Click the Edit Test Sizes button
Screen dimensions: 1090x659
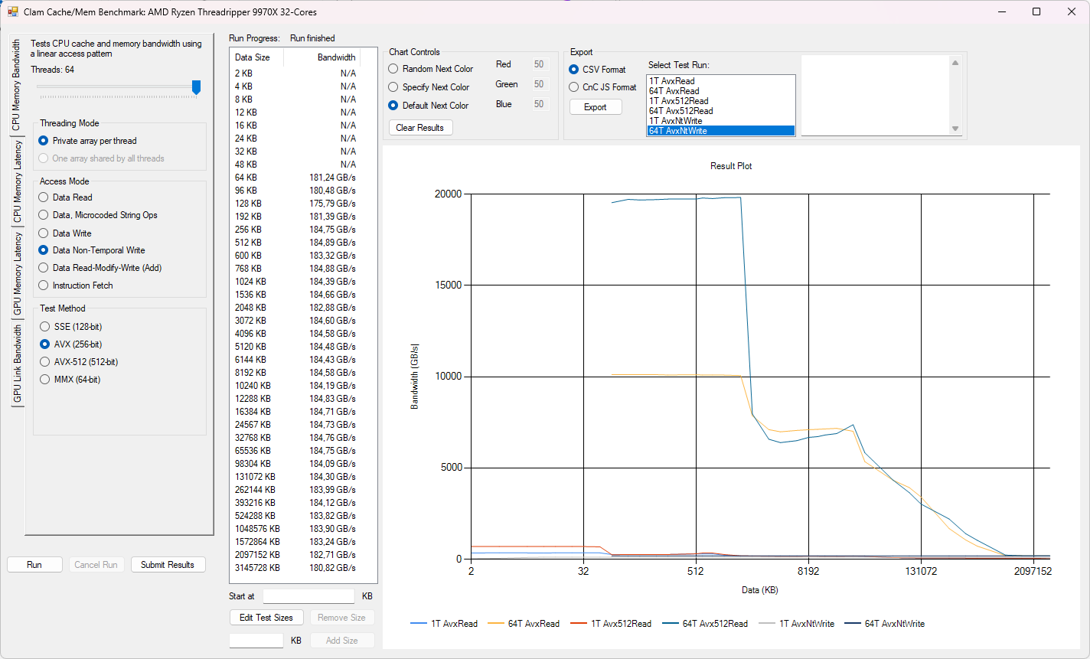coord(266,618)
